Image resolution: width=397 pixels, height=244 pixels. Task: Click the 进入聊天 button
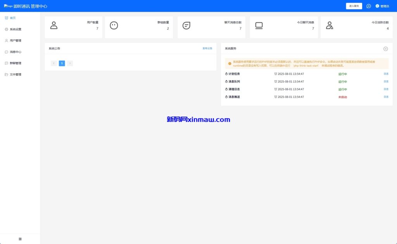(354, 6)
